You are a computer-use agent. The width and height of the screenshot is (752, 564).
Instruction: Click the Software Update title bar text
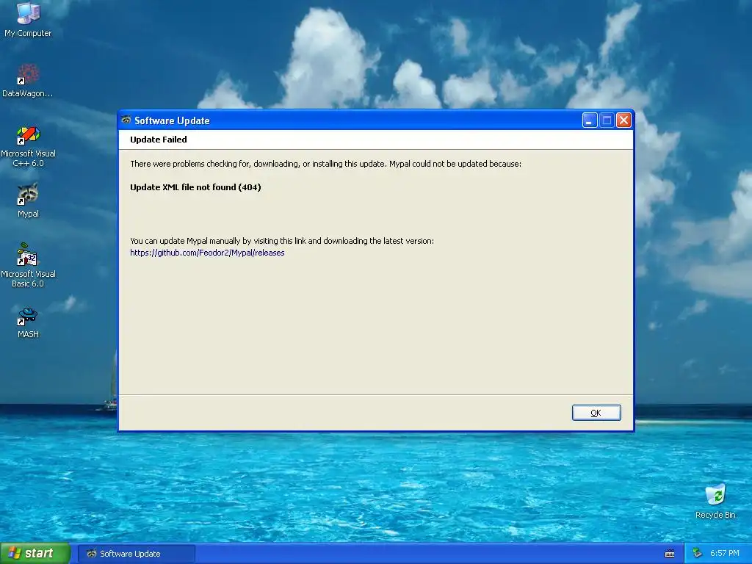[172, 121]
